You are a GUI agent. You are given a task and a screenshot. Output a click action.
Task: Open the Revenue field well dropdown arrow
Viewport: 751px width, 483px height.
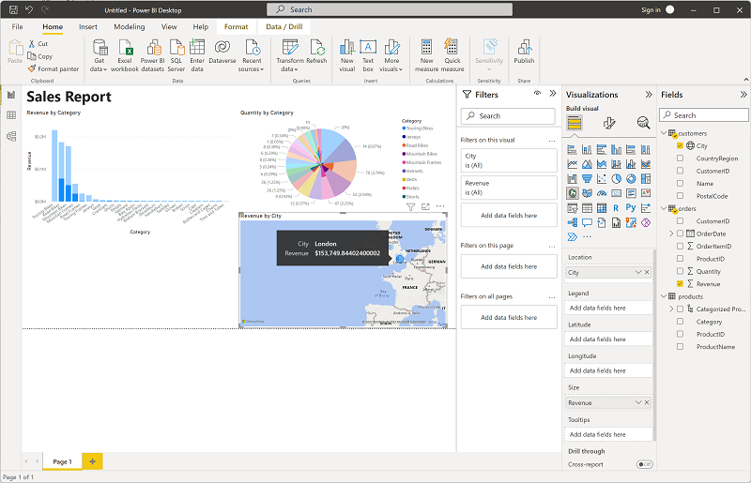coord(638,402)
